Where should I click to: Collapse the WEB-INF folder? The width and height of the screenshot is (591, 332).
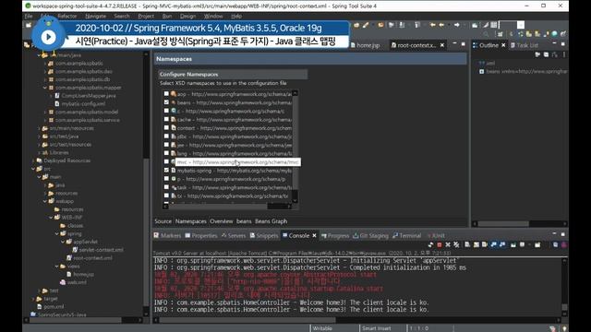coord(51,218)
